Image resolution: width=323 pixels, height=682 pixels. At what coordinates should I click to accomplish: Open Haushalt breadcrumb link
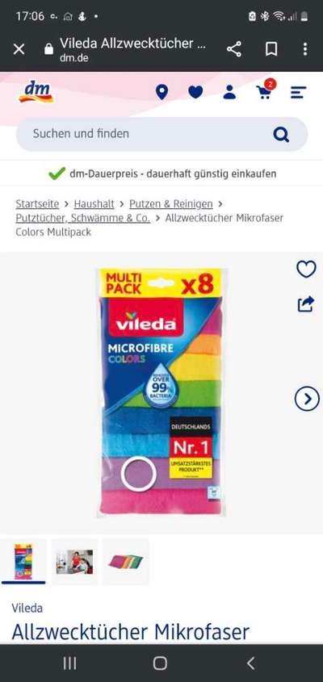point(94,203)
